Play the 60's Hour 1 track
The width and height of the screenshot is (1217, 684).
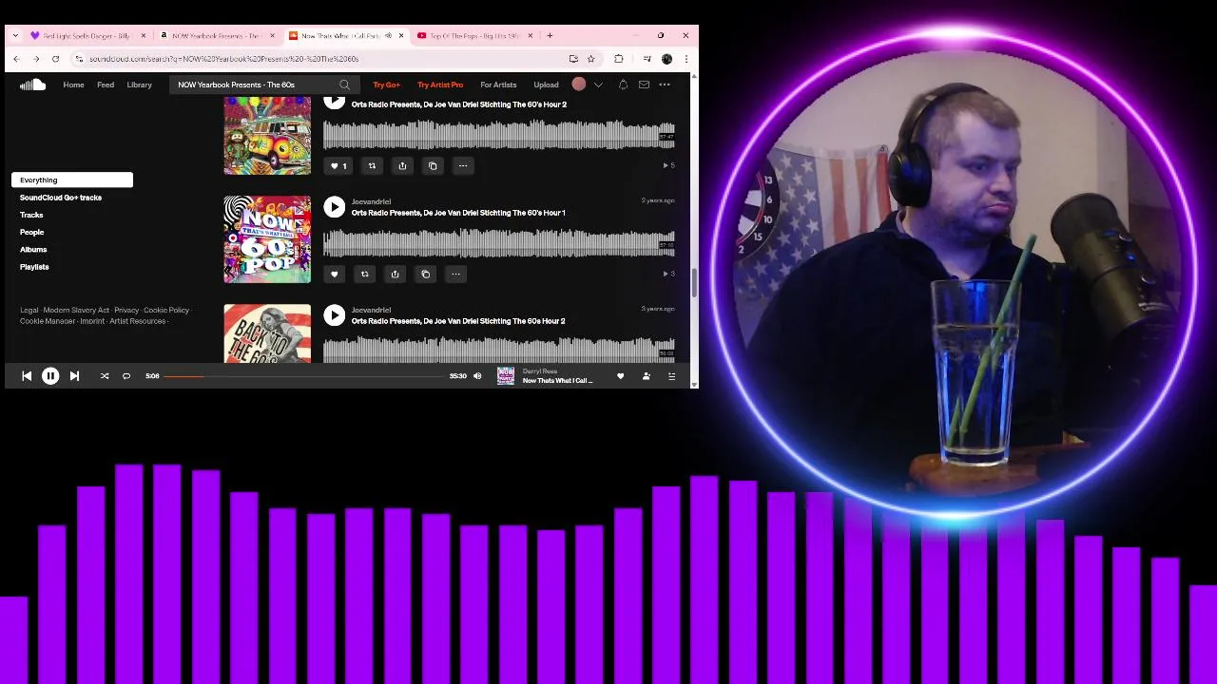[x=334, y=207]
